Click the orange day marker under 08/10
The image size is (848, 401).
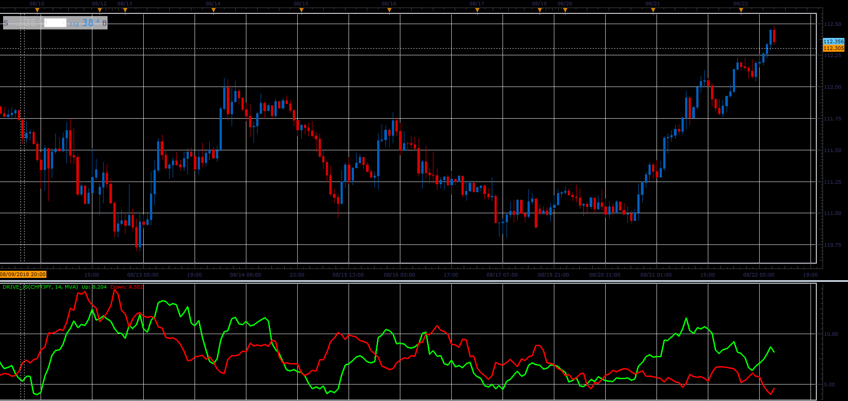[37, 10]
